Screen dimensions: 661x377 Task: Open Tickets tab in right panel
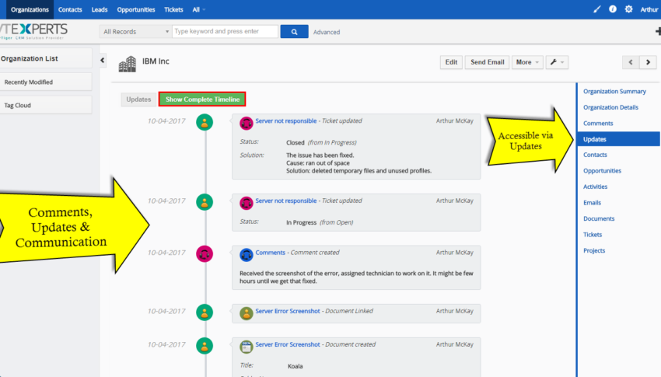pyautogui.click(x=593, y=235)
